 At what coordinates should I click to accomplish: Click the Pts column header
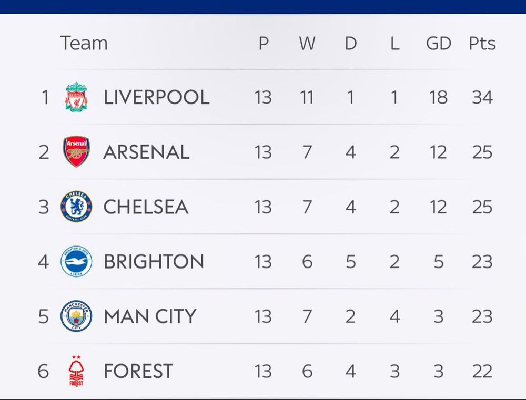pyautogui.click(x=482, y=43)
